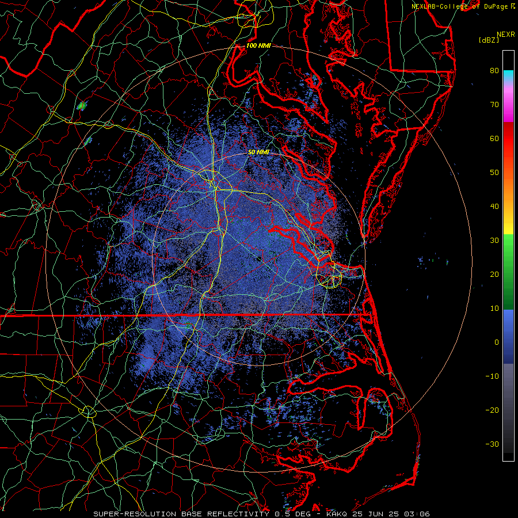Click the -20 dBZ scale value
Image resolution: width=518 pixels, height=518 pixels.
pos(492,410)
